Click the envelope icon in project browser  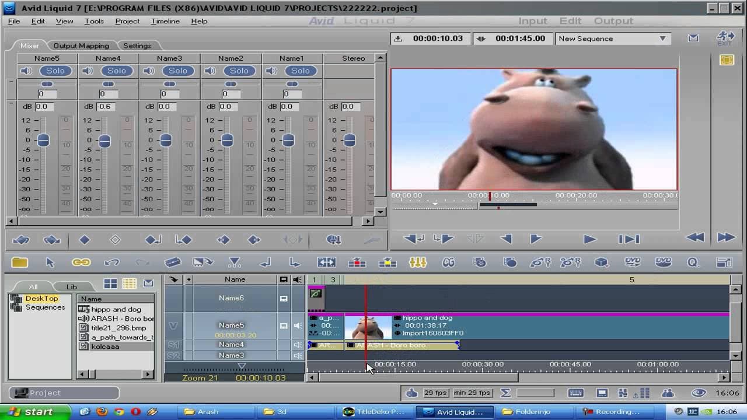point(148,283)
